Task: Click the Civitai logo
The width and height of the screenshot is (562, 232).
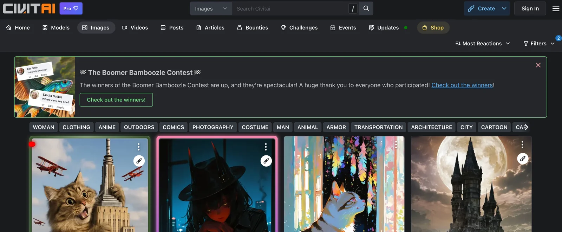Action: coord(29,8)
